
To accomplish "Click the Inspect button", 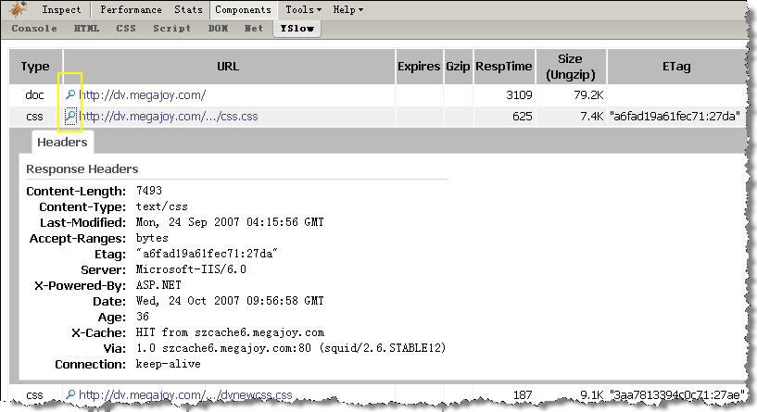I will coord(62,10).
